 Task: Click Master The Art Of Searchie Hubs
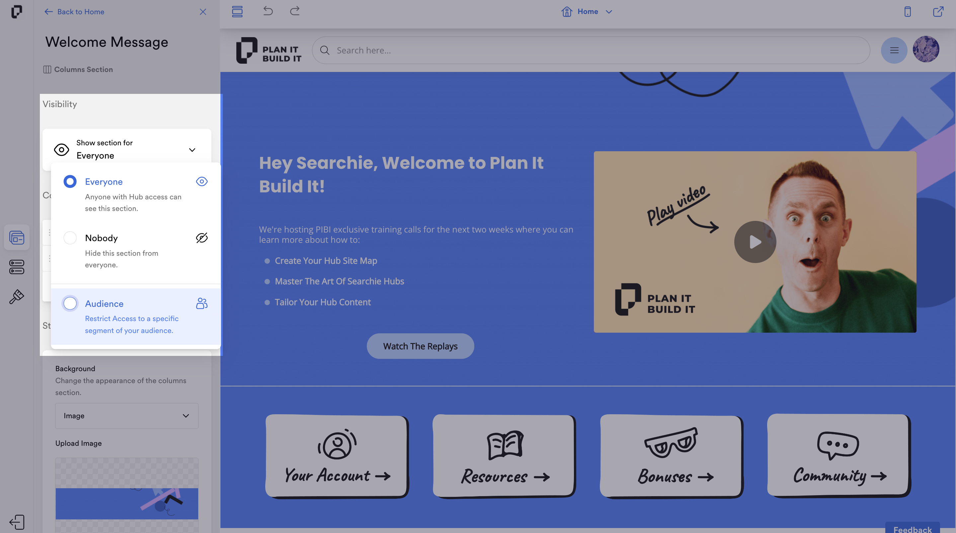coord(339,281)
